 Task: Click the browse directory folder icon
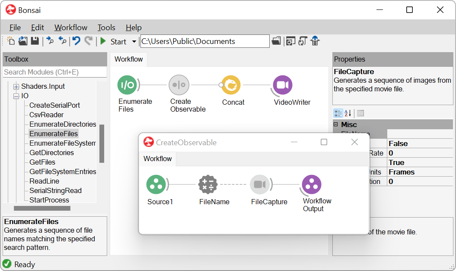(x=276, y=41)
